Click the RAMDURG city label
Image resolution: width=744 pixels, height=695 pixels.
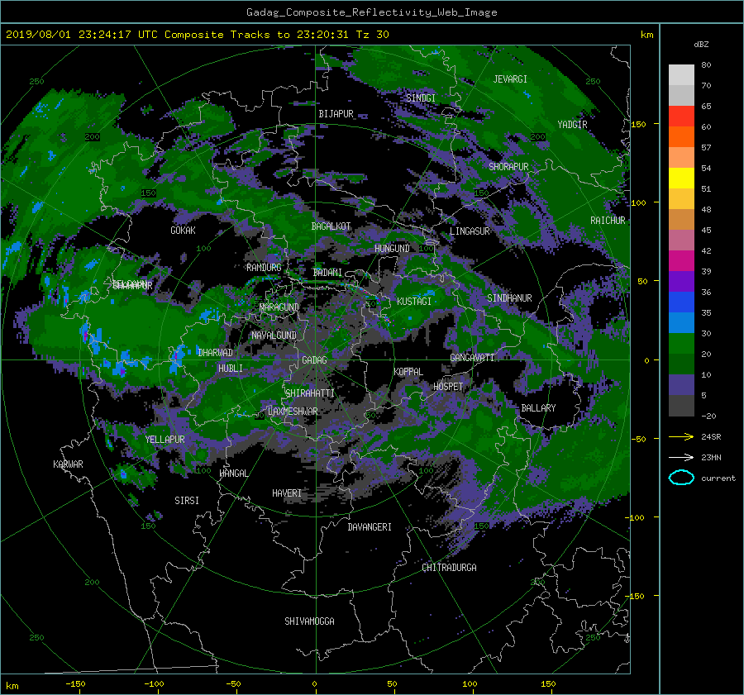click(264, 268)
